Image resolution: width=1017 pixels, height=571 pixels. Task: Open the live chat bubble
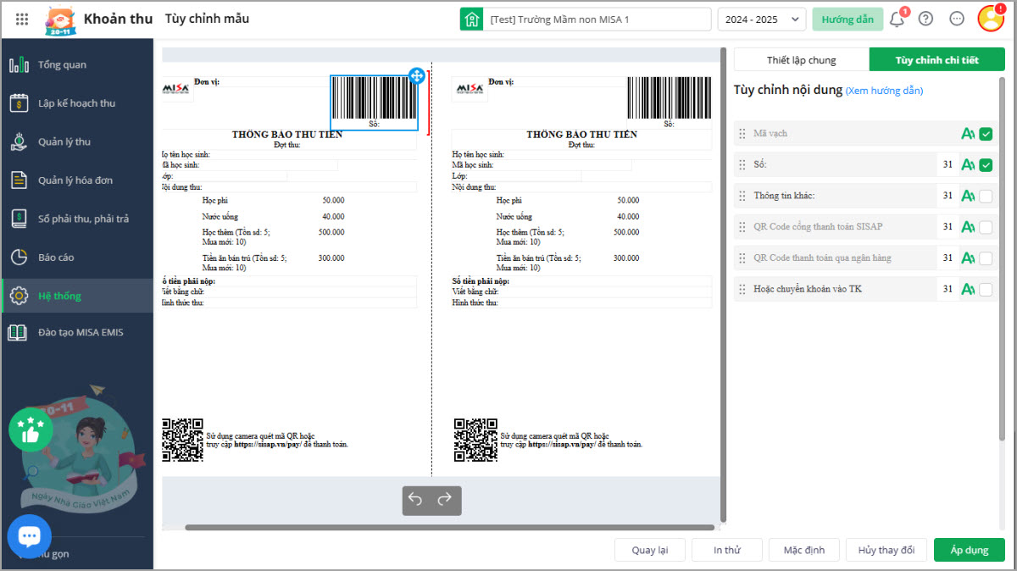tap(30, 535)
